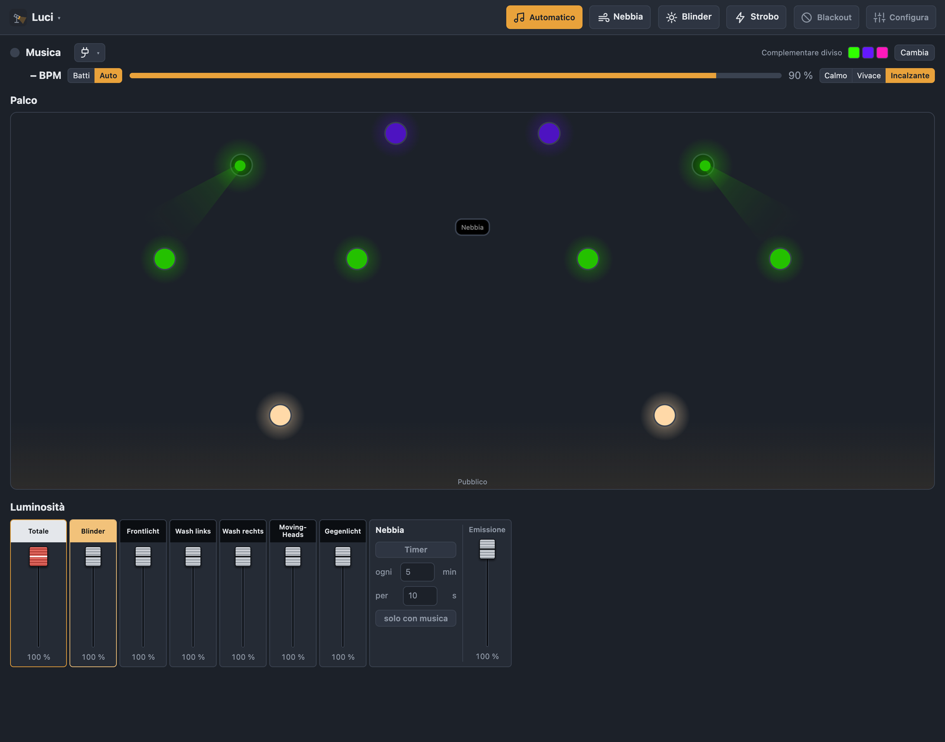
Task: Select the left purple backlight fixture
Action: click(396, 133)
